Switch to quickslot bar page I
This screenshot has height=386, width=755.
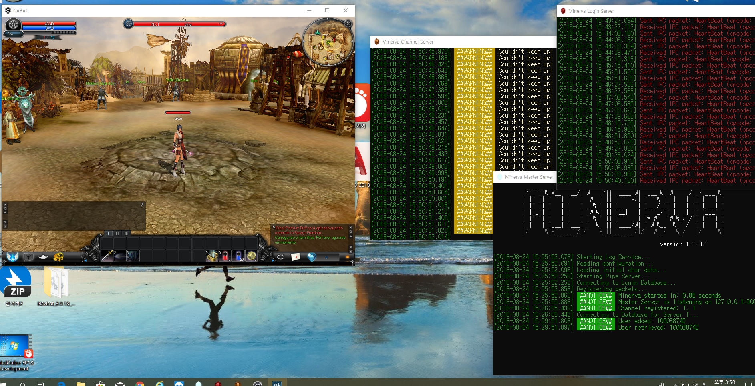tap(109, 233)
